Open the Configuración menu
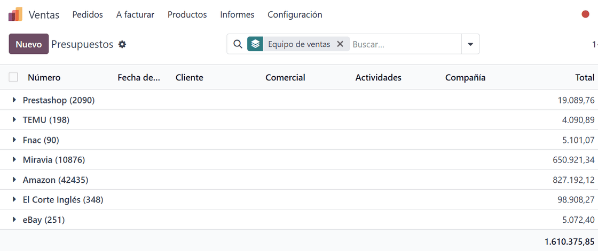The height and width of the screenshot is (251, 598). click(x=295, y=15)
